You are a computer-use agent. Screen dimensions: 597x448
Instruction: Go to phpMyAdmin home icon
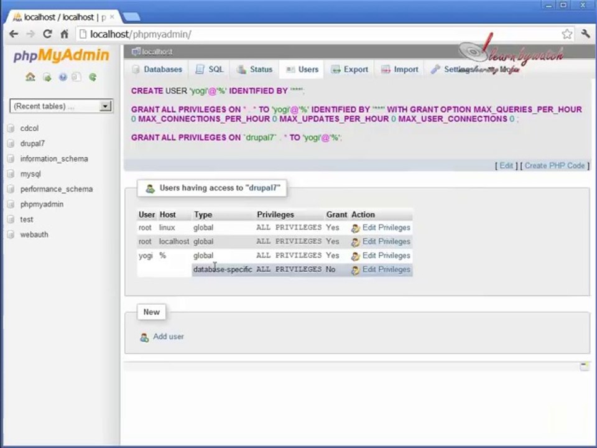(30, 77)
